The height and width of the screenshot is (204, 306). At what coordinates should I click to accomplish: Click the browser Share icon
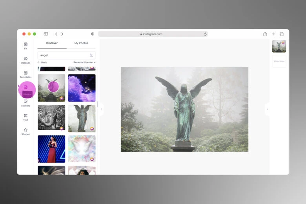pos(265,34)
